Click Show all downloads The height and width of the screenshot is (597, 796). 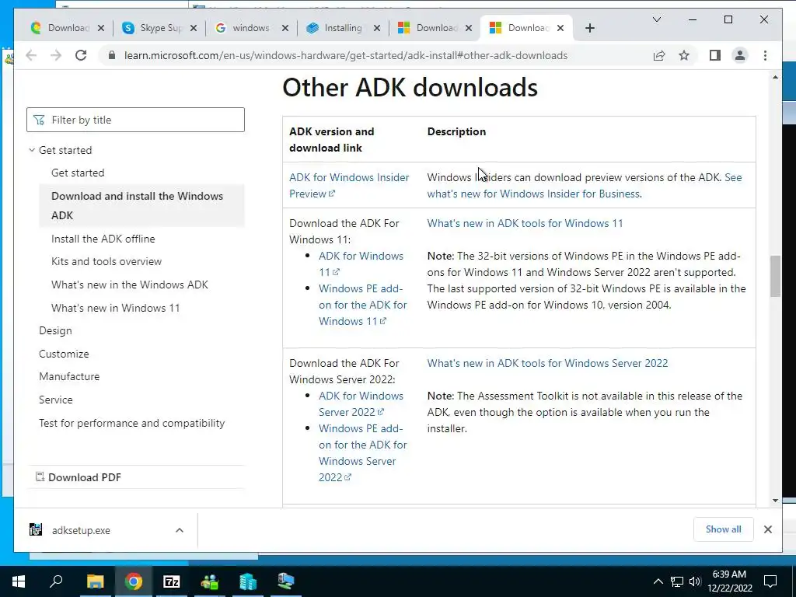coord(724,529)
